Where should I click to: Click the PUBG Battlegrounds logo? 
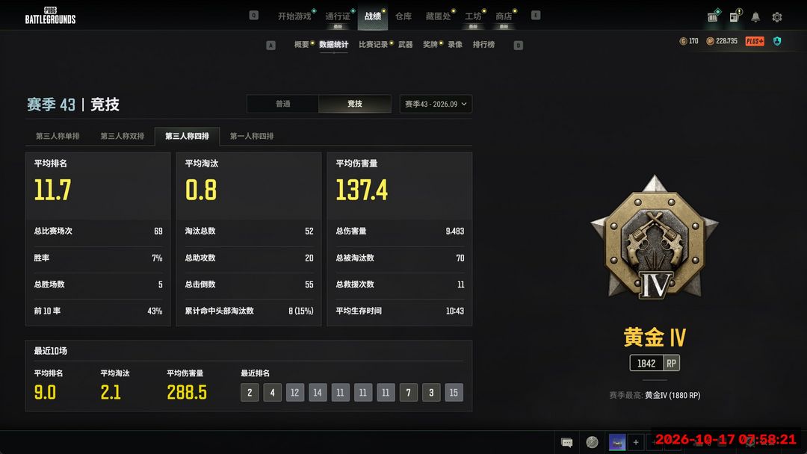coord(50,16)
